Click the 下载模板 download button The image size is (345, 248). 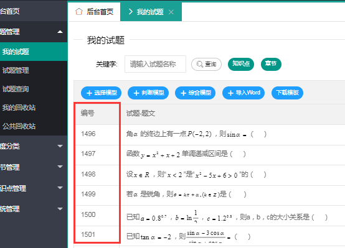tap(287, 93)
